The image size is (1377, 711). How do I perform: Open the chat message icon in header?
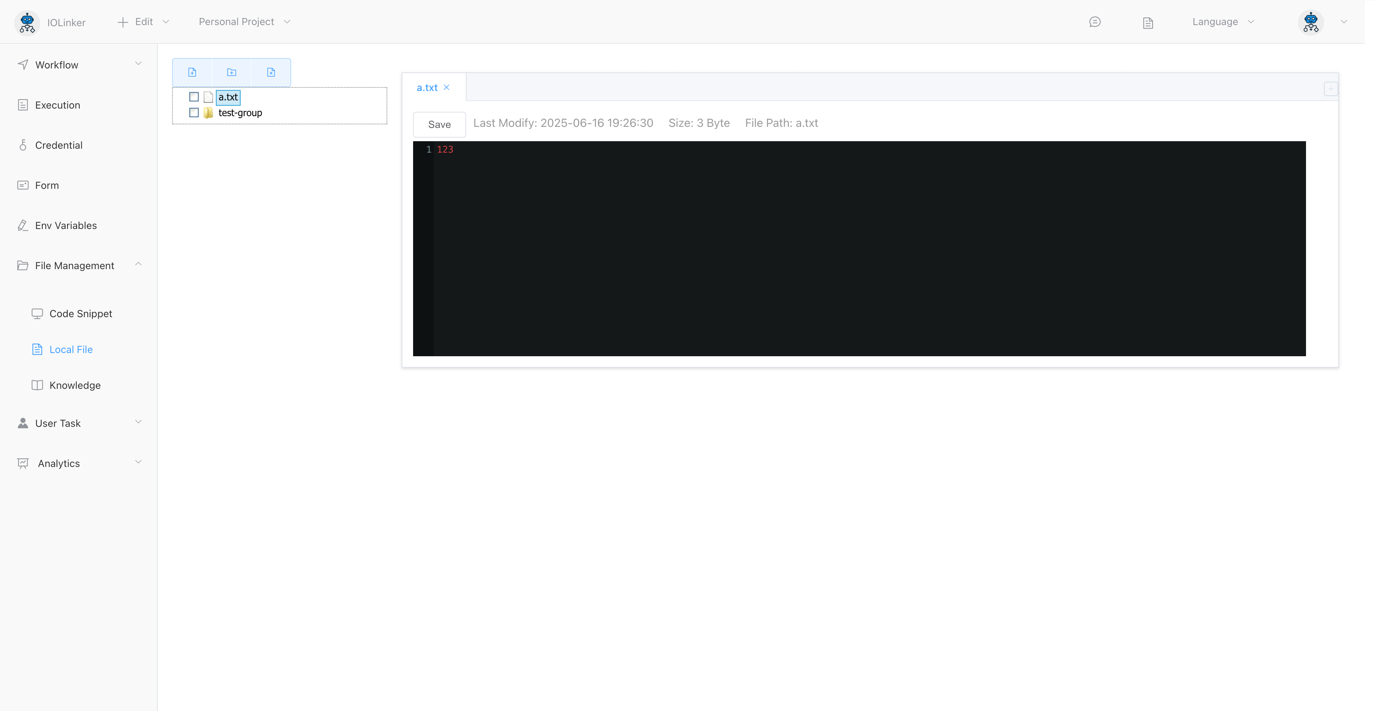(1094, 22)
